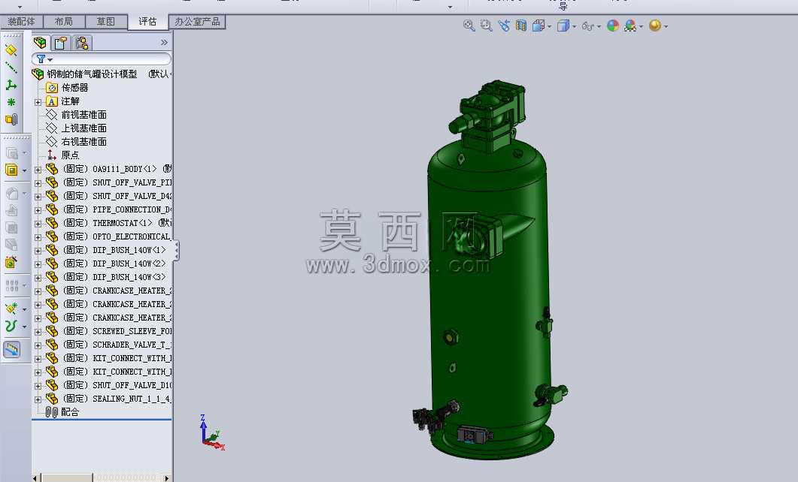Open the 办公室产品 tab

197,21
